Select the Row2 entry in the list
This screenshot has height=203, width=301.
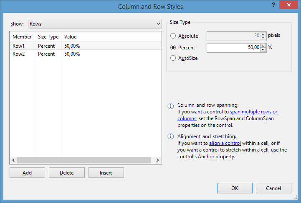click(86, 54)
